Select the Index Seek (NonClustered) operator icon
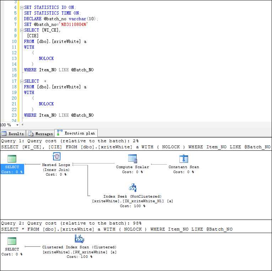 coord(133,188)
